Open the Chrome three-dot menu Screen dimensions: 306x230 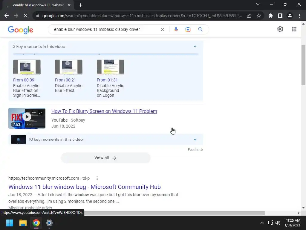pos(299,16)
